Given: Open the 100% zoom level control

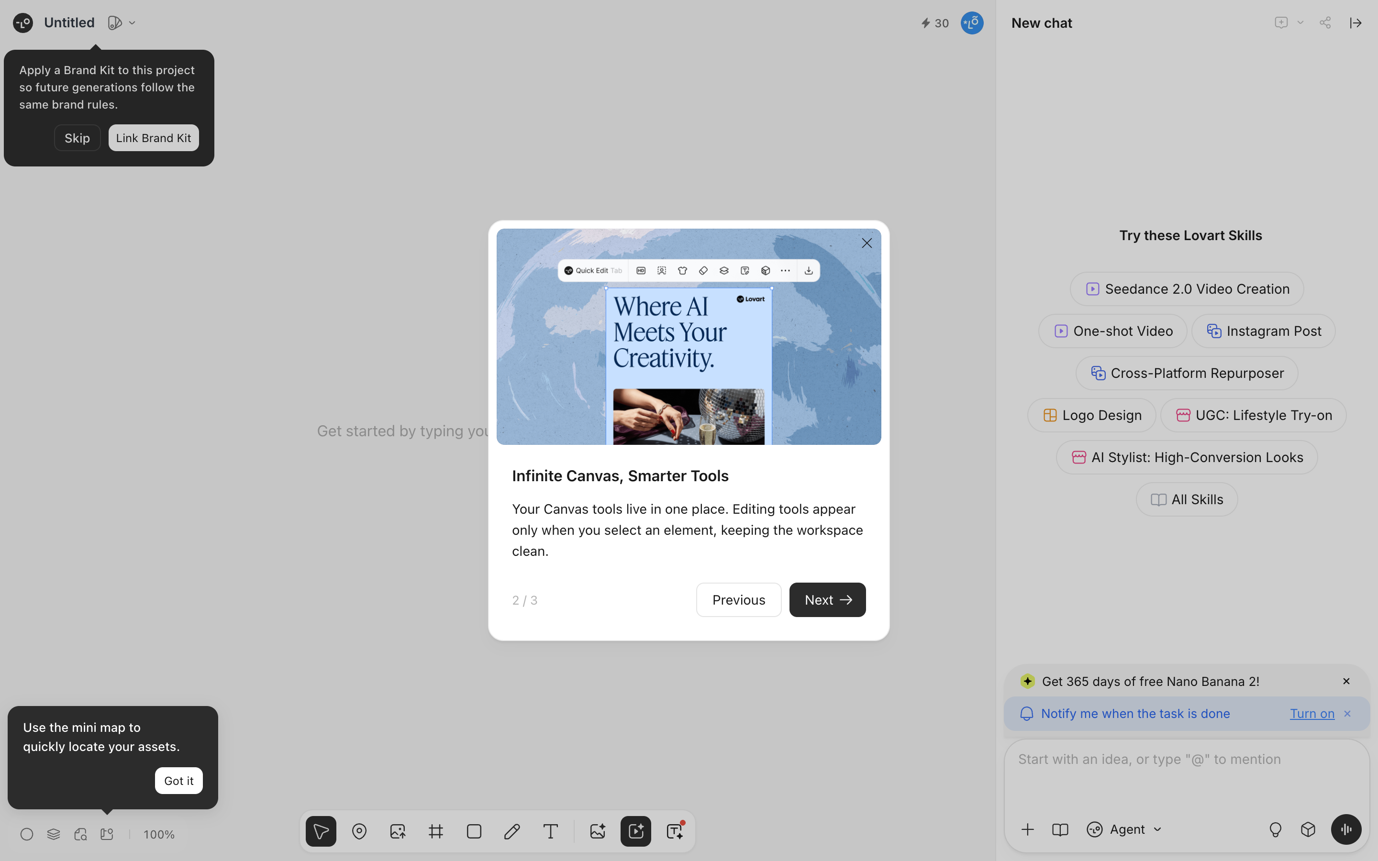Looking at the screenshot, I should pyautogui.click(x=159, y=834).
